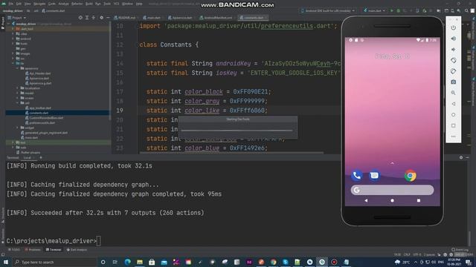
Task: Open Microsoft Edge from the taskbar
Action: pos(127,262)
